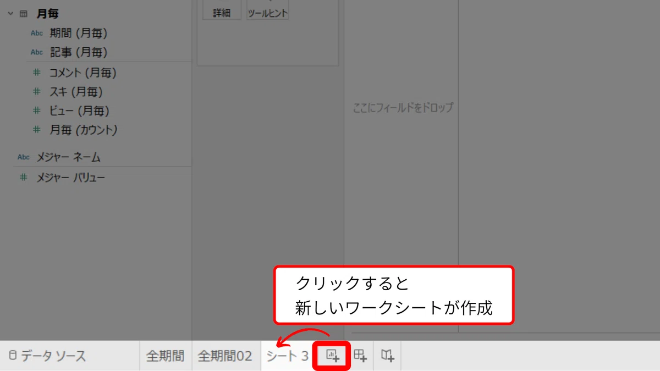Switch to the 全期間 sheet tab

tap(165, 356)
